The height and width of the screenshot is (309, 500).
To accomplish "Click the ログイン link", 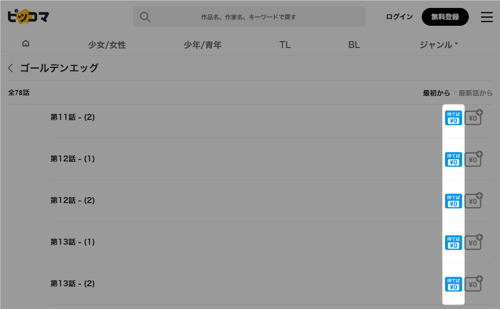I will coord(399,17).
